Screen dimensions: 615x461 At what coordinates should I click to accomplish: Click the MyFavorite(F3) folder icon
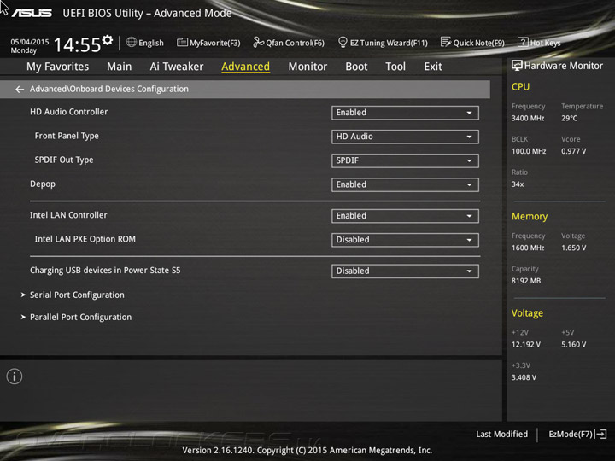pos(183,43)
